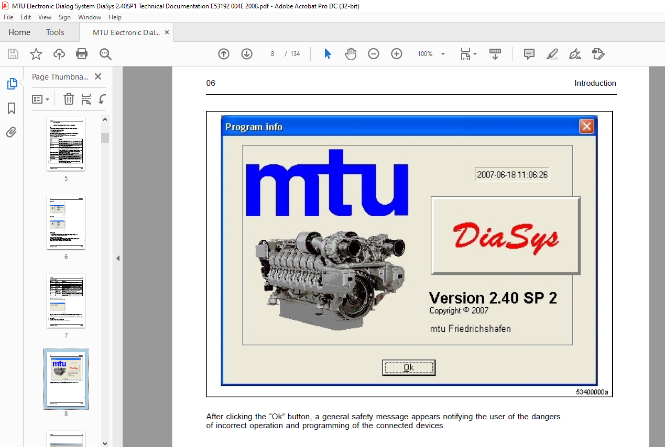Screen dimensions: 665x447
Task: Close the MTU Electronic Dial document tab
Action: [167, 32]
